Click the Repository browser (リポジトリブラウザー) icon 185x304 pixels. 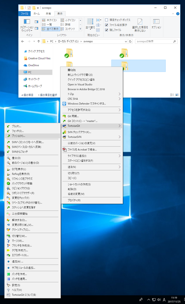click(8, 193)
